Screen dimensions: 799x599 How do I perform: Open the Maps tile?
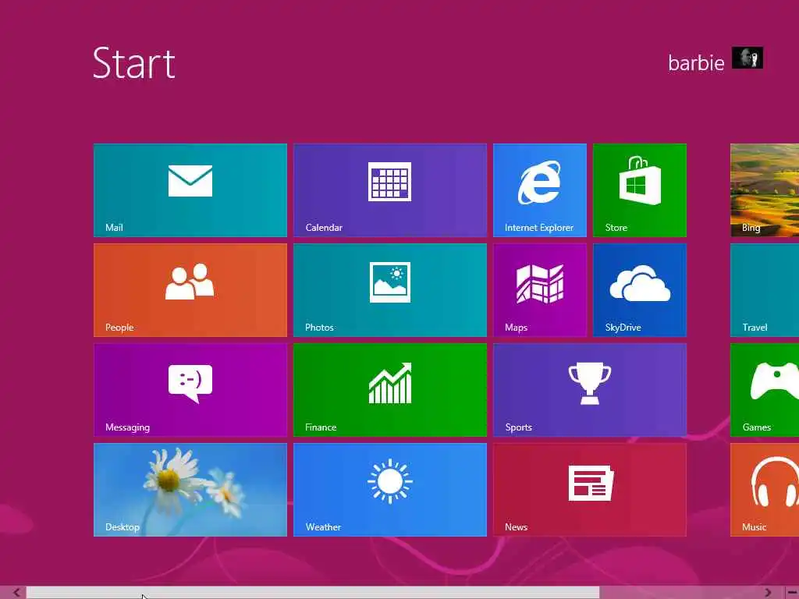540,290
